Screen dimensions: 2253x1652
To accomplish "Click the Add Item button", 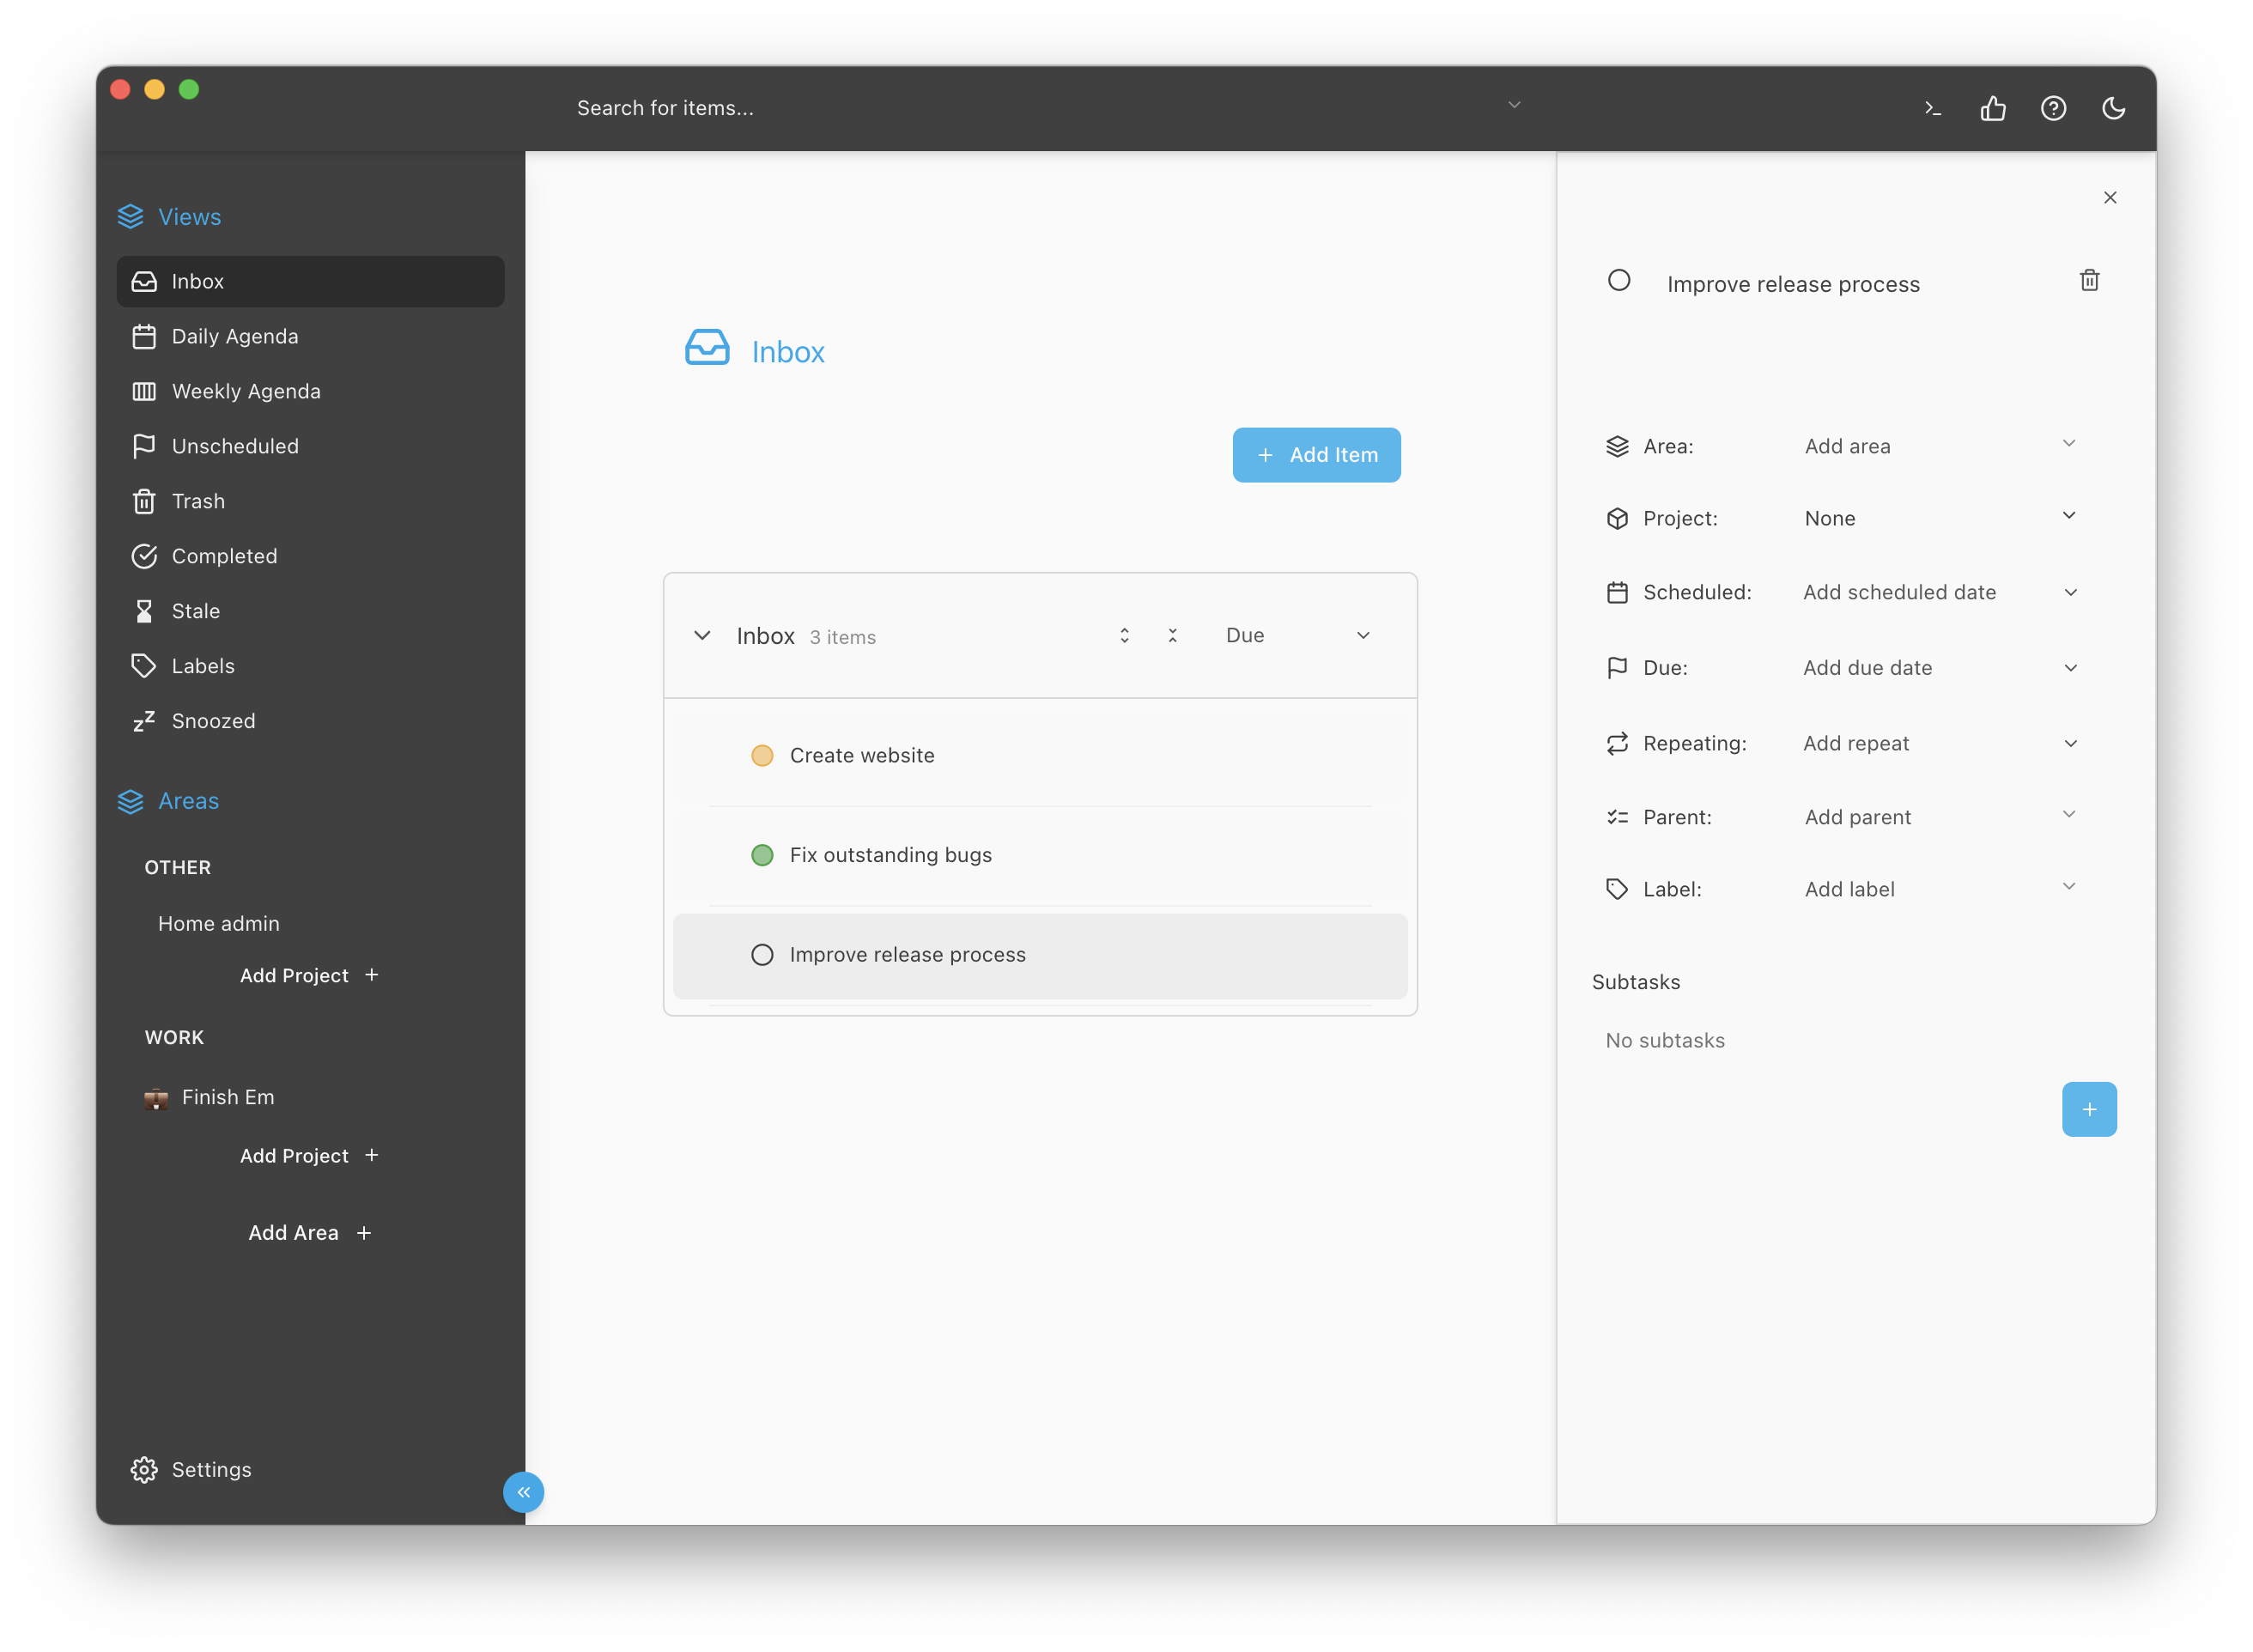I will click(x=1315, y=455).
